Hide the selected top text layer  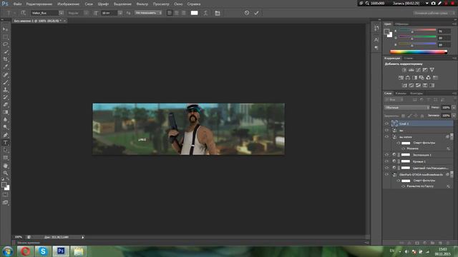point(386,124)
